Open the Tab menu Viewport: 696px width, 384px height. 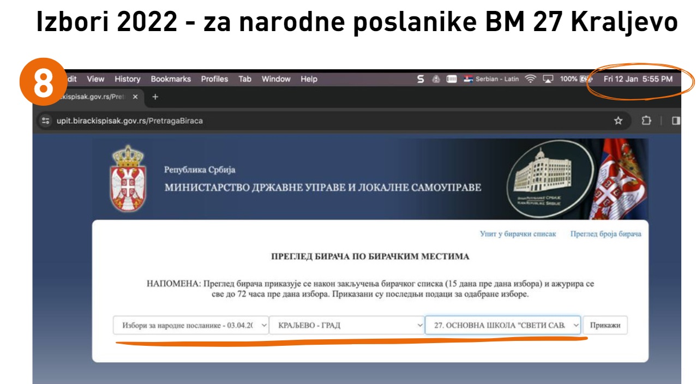click(245, 79)
